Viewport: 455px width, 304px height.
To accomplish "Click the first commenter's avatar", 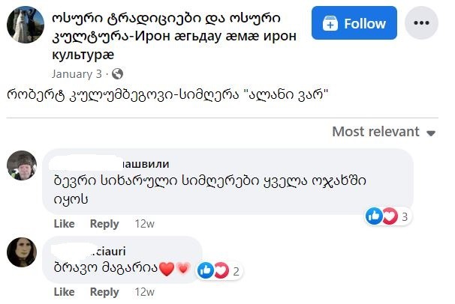I will tap(22, 166).
